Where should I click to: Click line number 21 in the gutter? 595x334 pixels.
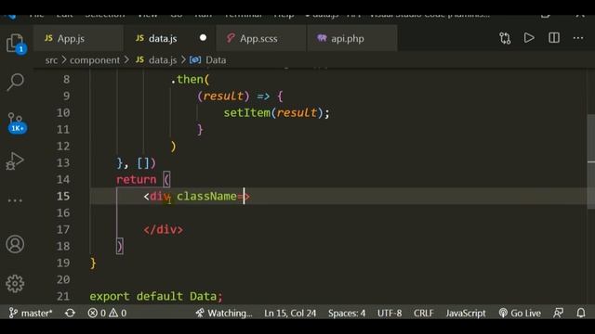click(x=63, y=296)
